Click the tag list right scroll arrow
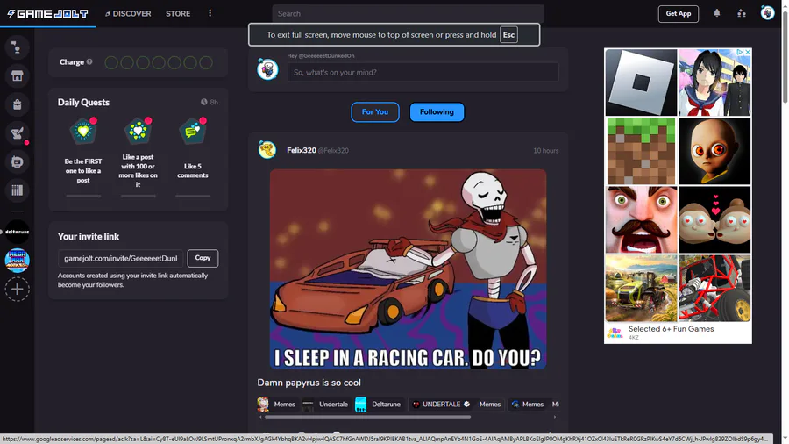 click(x=555, y=417)
